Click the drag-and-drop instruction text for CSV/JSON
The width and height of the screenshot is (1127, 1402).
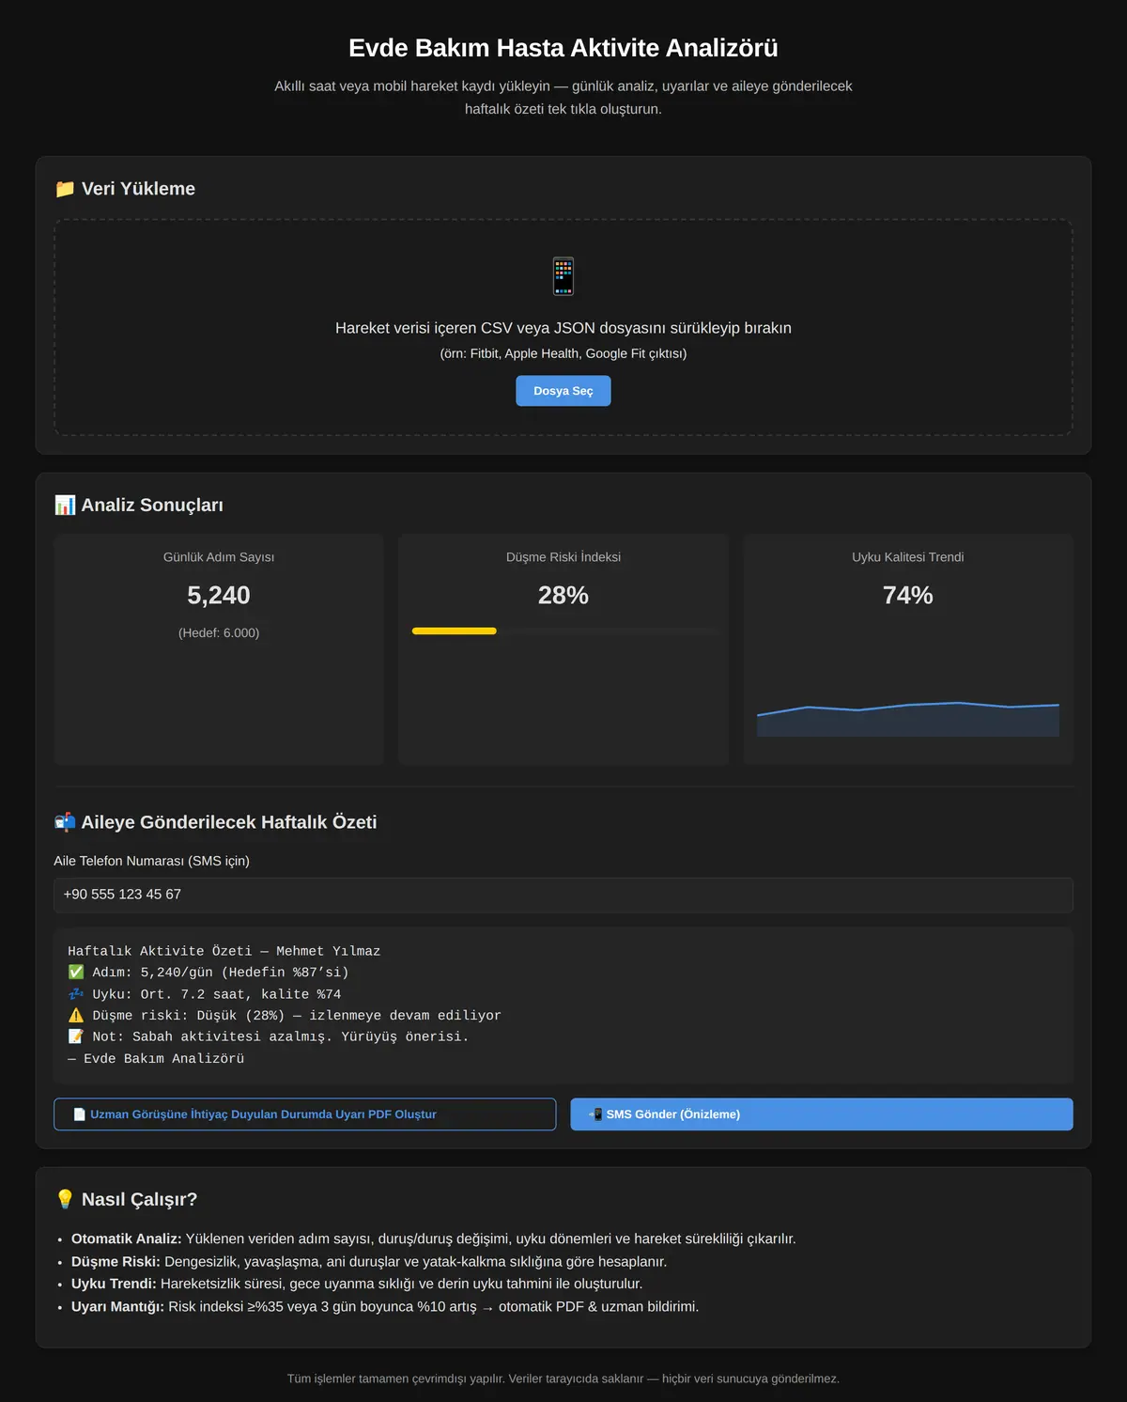click(563, 328)
